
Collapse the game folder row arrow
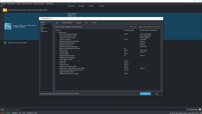(1, 10)
